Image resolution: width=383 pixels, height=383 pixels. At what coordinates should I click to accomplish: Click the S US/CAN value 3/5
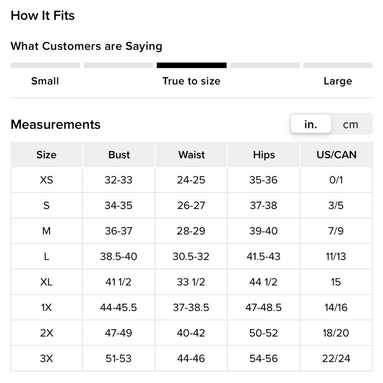click(x=336, y=206)
